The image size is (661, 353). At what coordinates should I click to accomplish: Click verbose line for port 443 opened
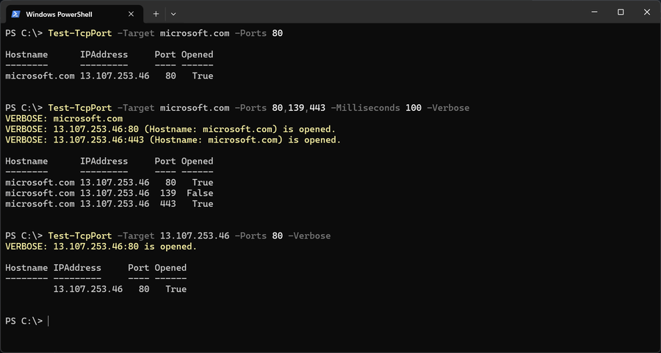173,140
